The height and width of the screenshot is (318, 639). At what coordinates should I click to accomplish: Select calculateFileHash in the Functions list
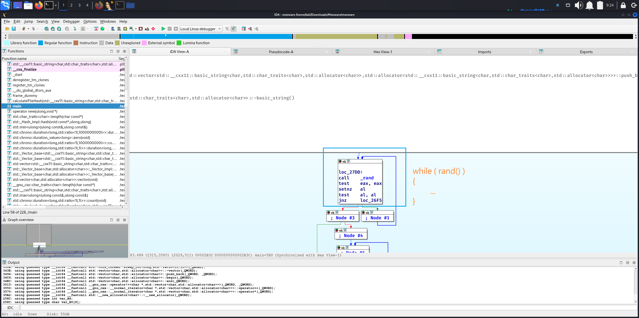(x=65, y=101)
